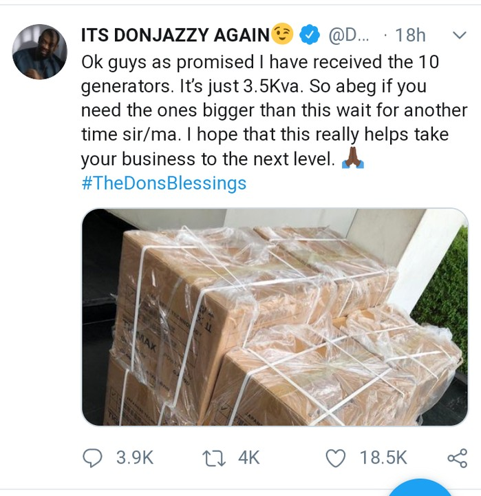Open the Don Jazzy profile avatar

40,52
